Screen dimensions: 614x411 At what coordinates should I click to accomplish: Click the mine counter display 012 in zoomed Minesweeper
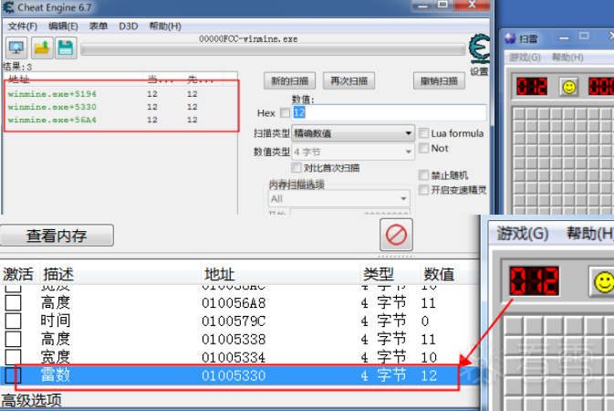click(534, 281)
